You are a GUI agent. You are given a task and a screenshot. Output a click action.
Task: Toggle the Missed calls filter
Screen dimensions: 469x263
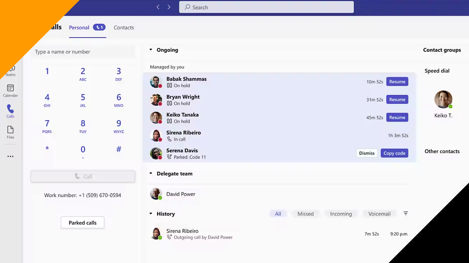tap(305, 214)
